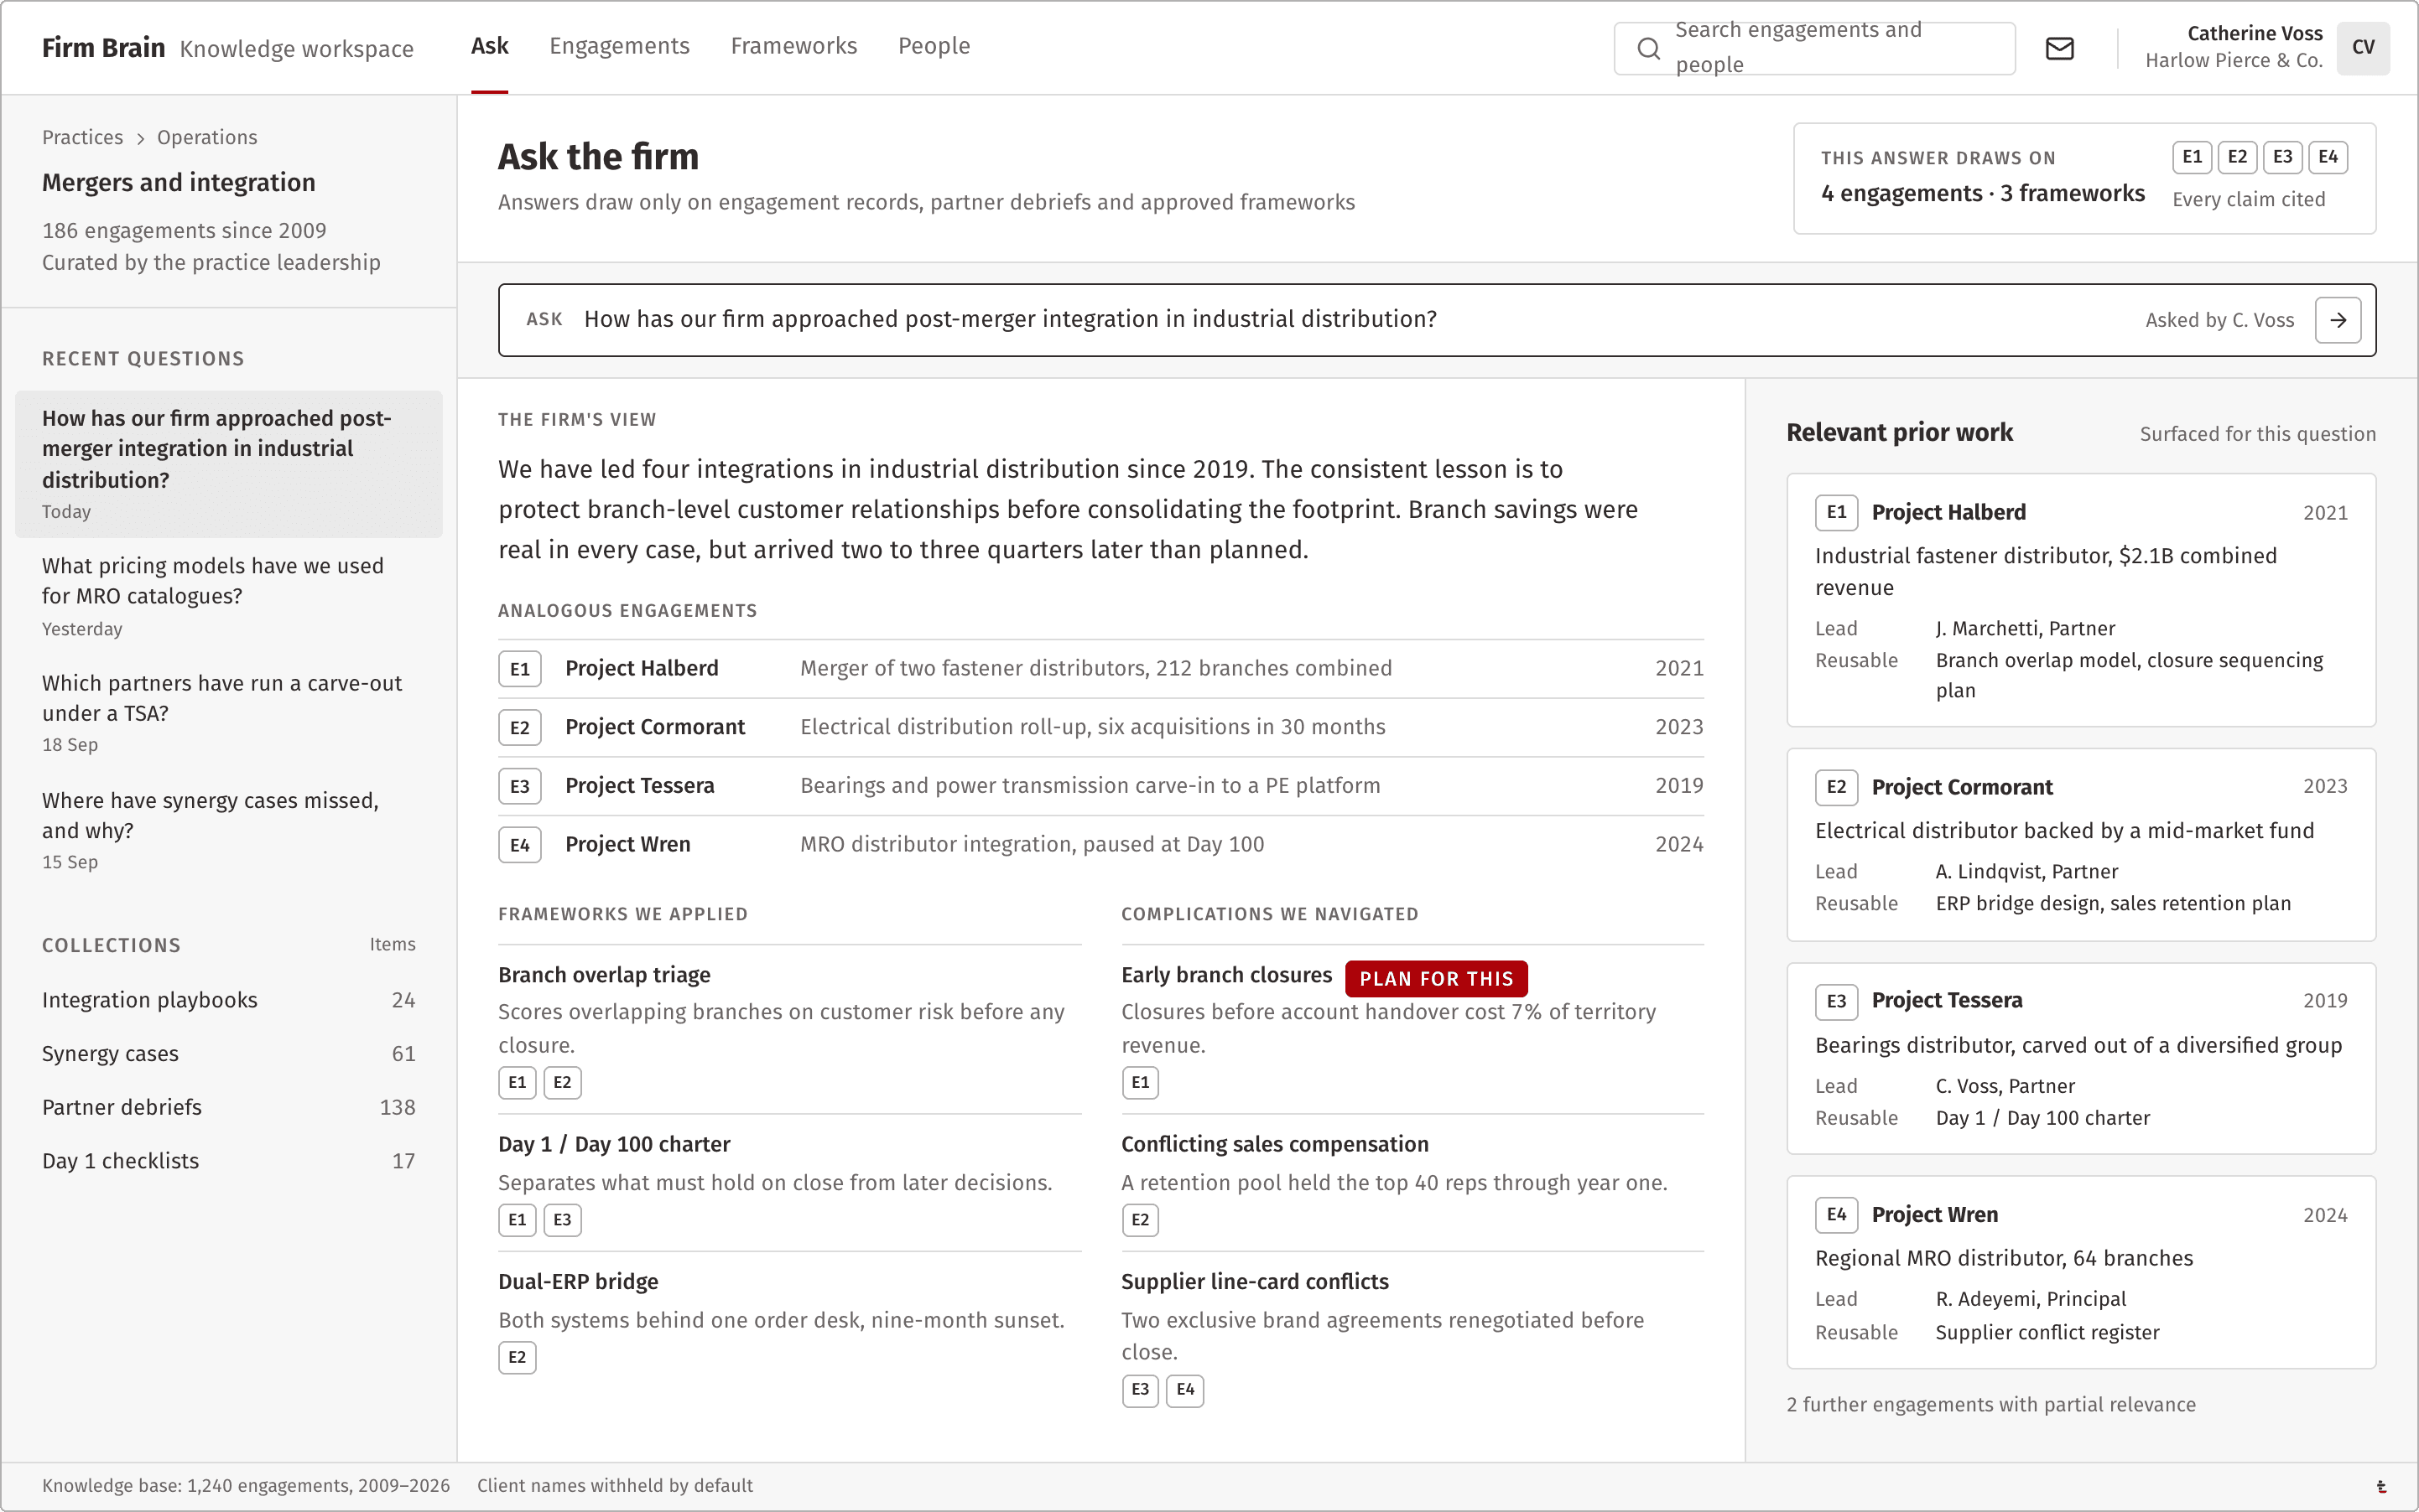Open Project Wren row in analogous engagements
Image resolution: width=2419 pixels, height=1512 pixels.
point(1101,845)
